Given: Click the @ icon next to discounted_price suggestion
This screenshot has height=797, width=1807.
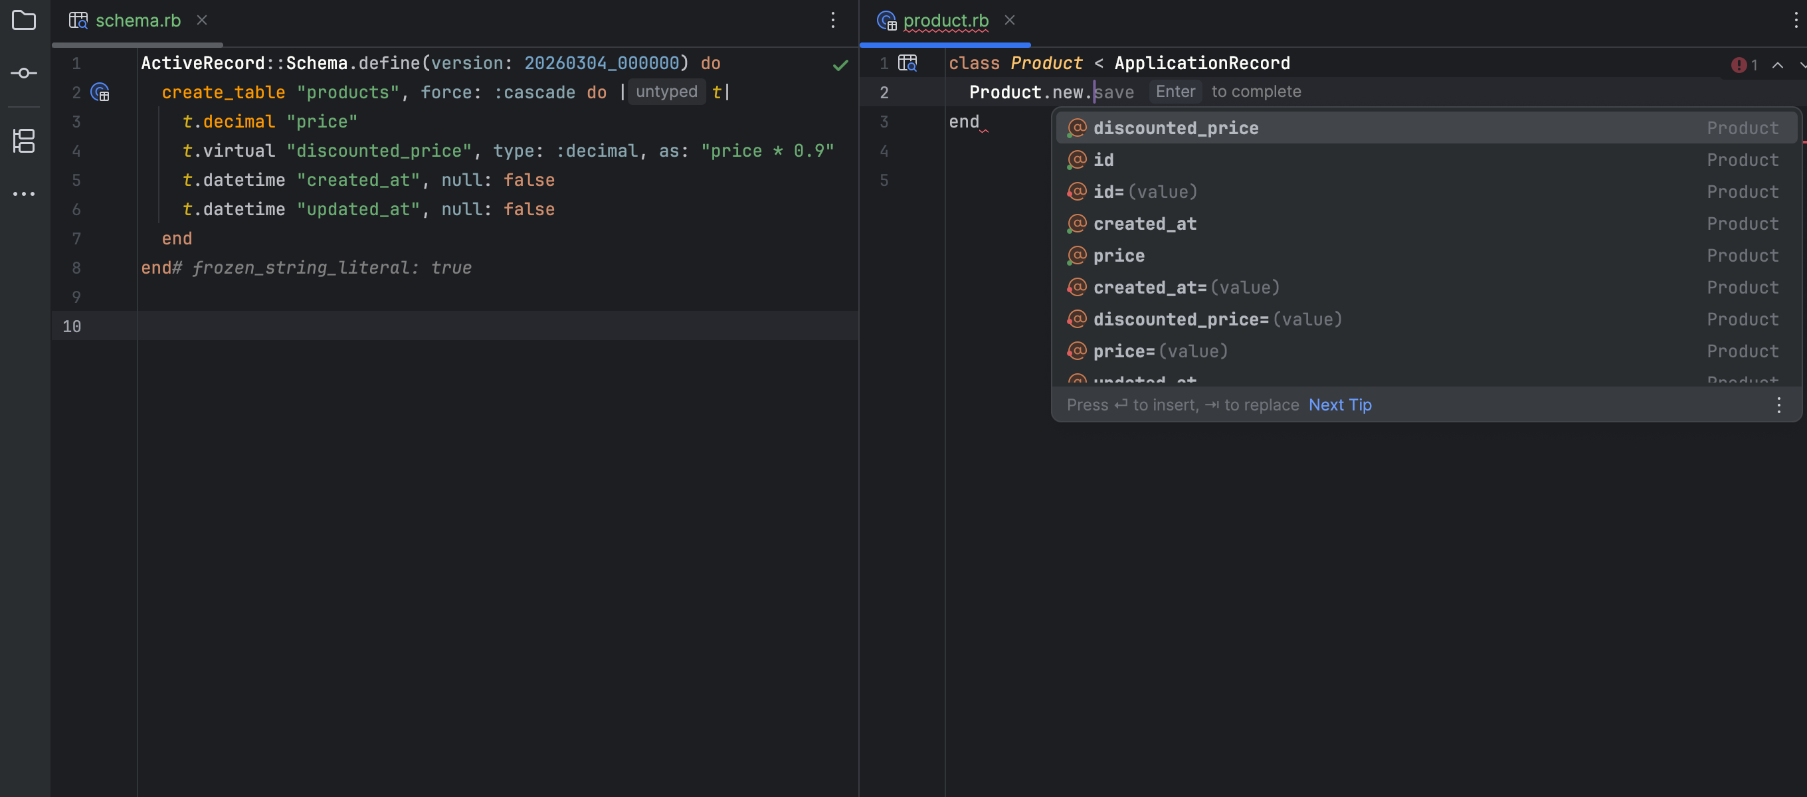Looking at the screenshot, I should [x=1077, y=127].
